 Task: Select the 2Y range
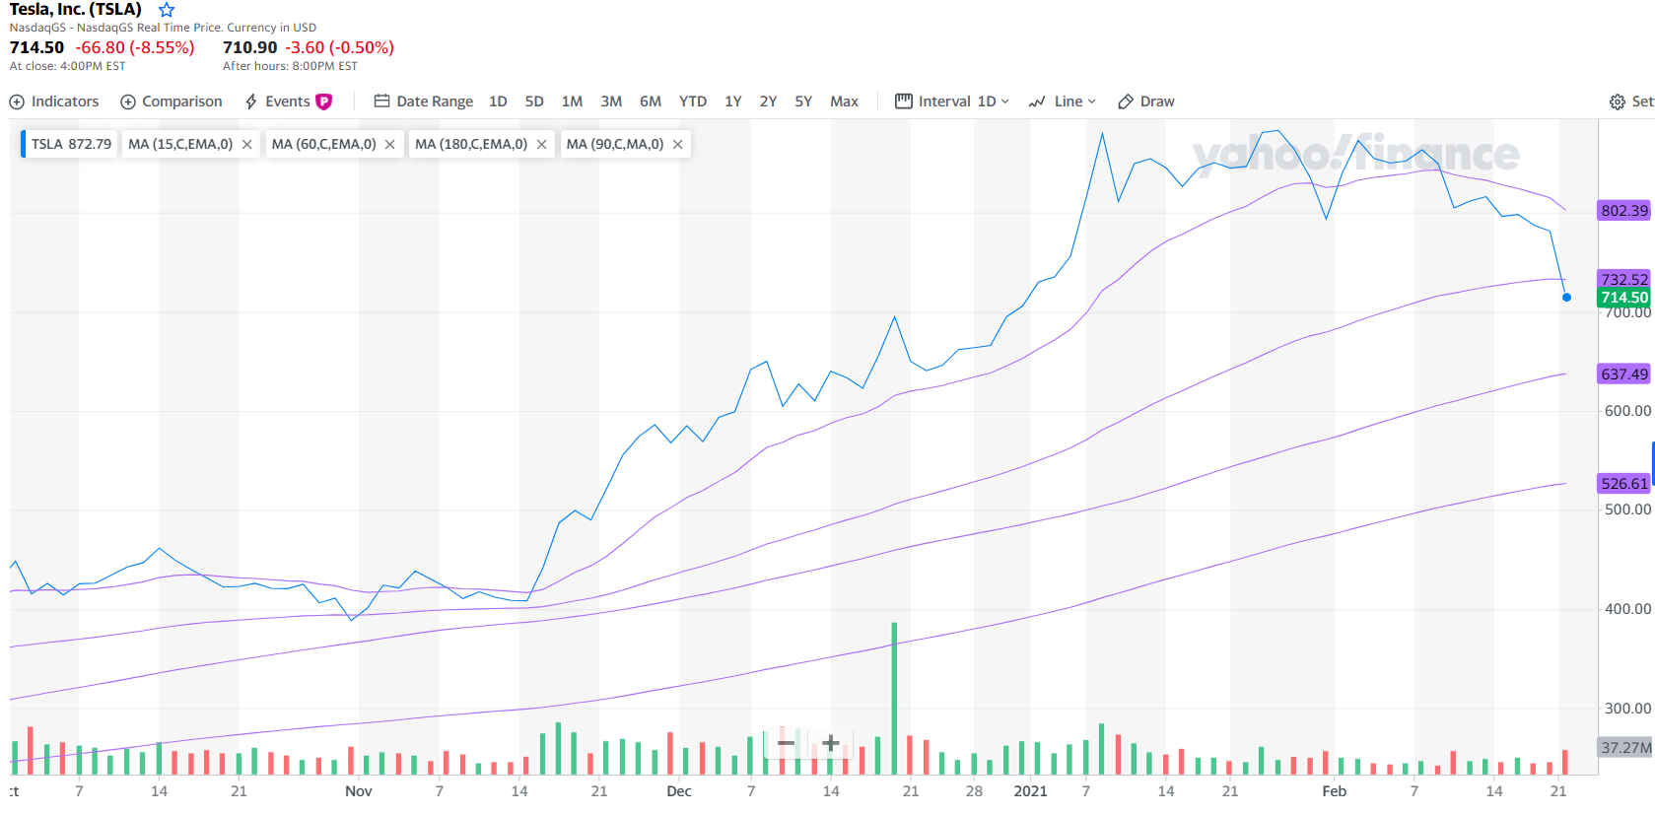tap(769, 102)
